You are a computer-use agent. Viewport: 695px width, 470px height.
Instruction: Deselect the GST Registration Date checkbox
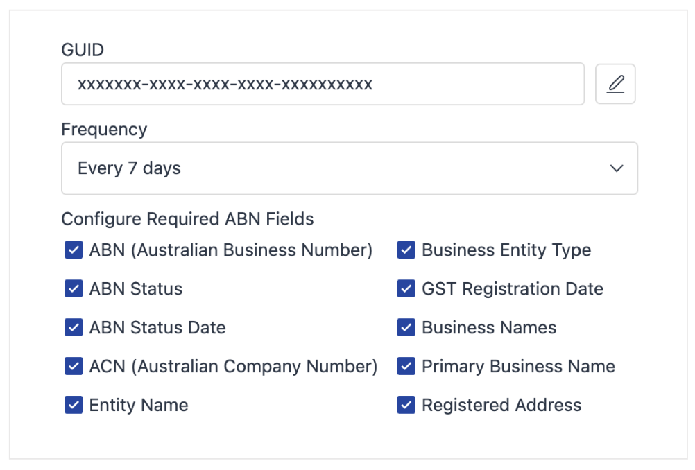tap(406, 289)
